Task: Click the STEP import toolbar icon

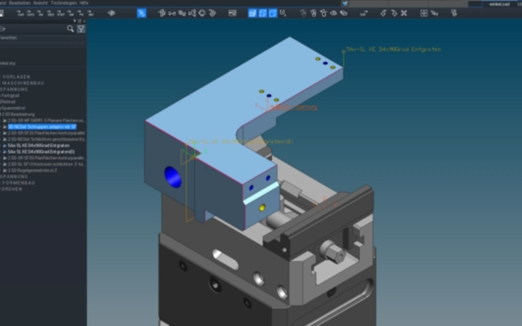Action: point(61,13)
